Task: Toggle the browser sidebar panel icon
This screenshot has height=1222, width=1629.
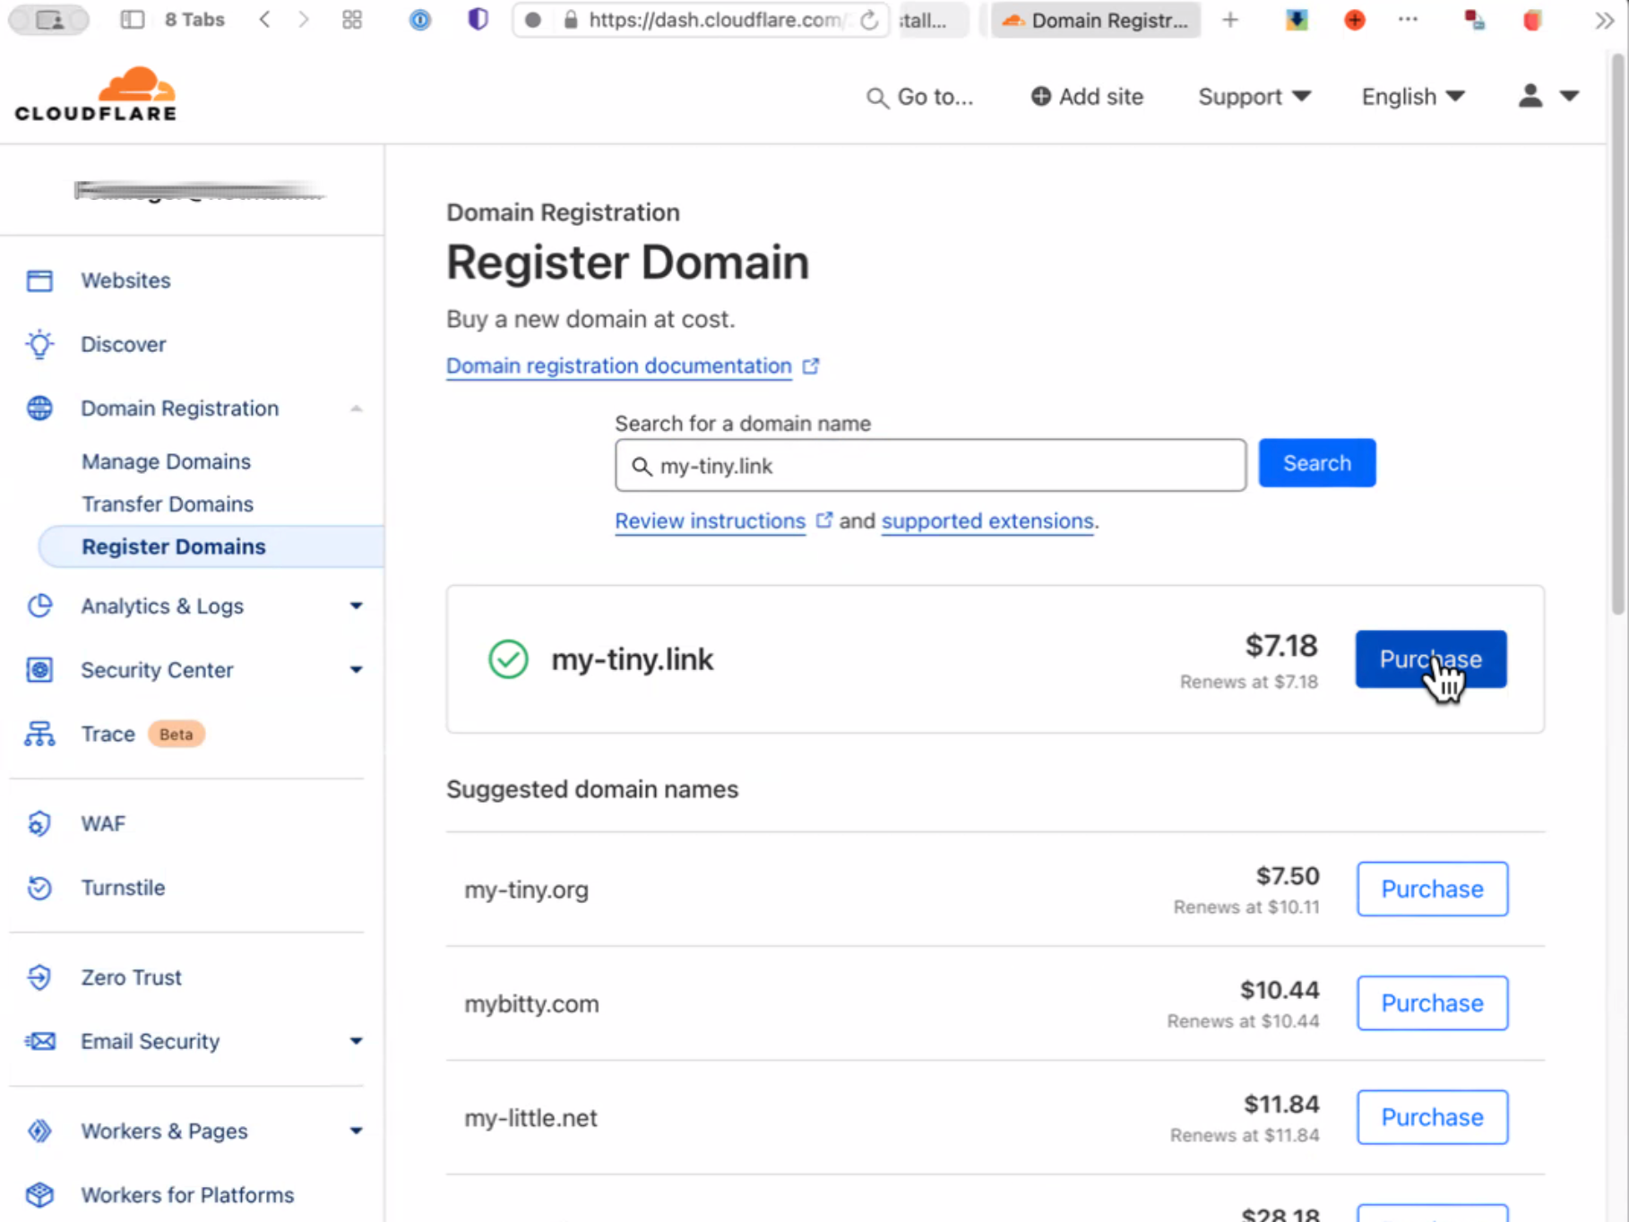Action: coord(133,20)
